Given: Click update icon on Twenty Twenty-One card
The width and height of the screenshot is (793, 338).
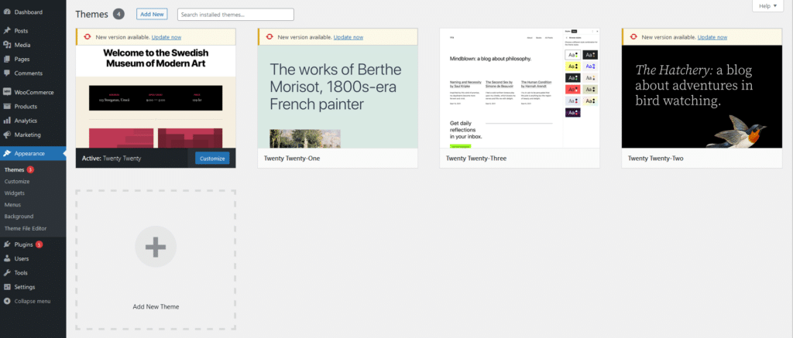Looking at the screenshot, I should coord(269,37).
